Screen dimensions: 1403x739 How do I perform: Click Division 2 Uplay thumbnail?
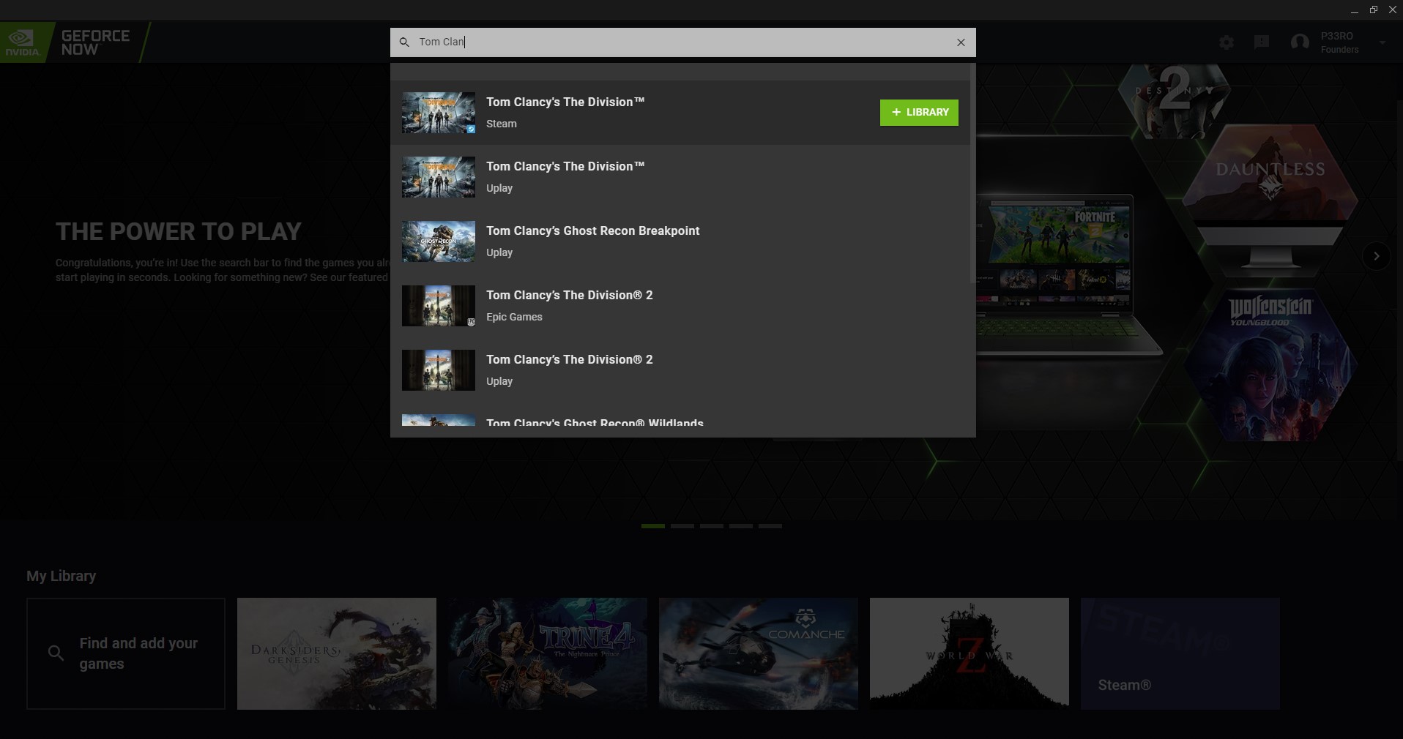pyautogui.click(x=439, y=370)
